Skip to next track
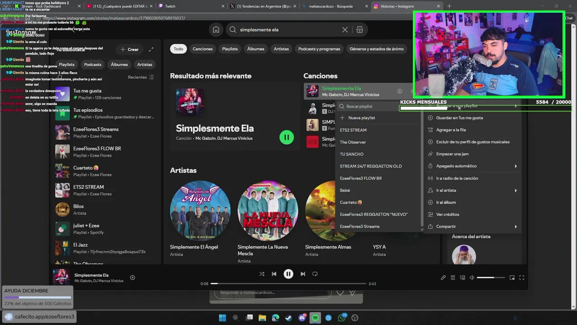 pyautogui.click(x=303, y=274)
